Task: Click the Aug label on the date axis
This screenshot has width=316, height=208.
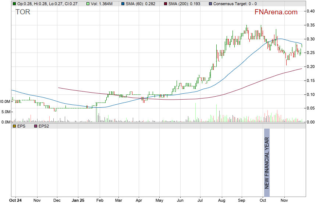Action: click(221, 201)
